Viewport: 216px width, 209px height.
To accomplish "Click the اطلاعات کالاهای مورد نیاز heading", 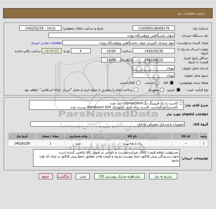I will 187,114.
